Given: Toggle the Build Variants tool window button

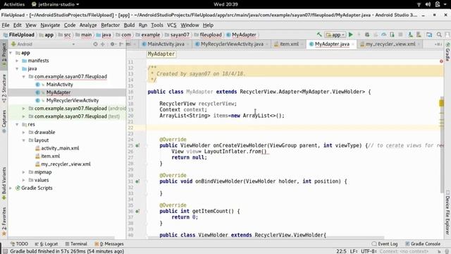Looking at the screenshot, I should [4, 183].
